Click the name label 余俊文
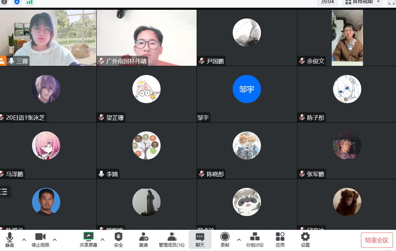The height and width of the screenshot is (251, 396). 316,61
